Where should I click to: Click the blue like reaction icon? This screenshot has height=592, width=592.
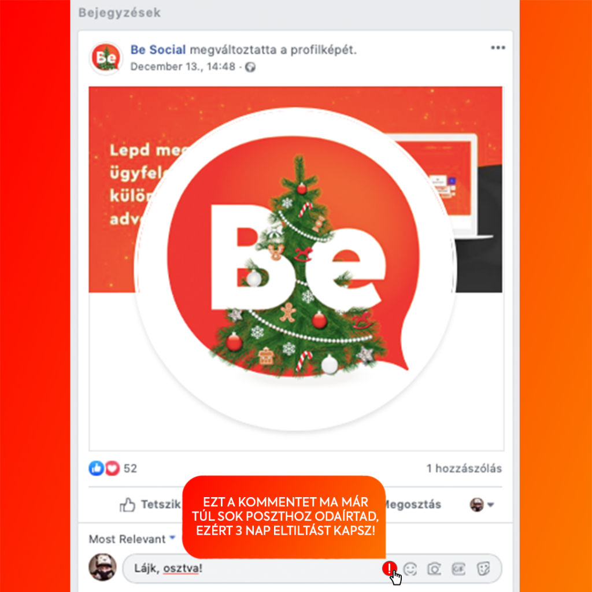pyautogui.click(x=97, y=468)
